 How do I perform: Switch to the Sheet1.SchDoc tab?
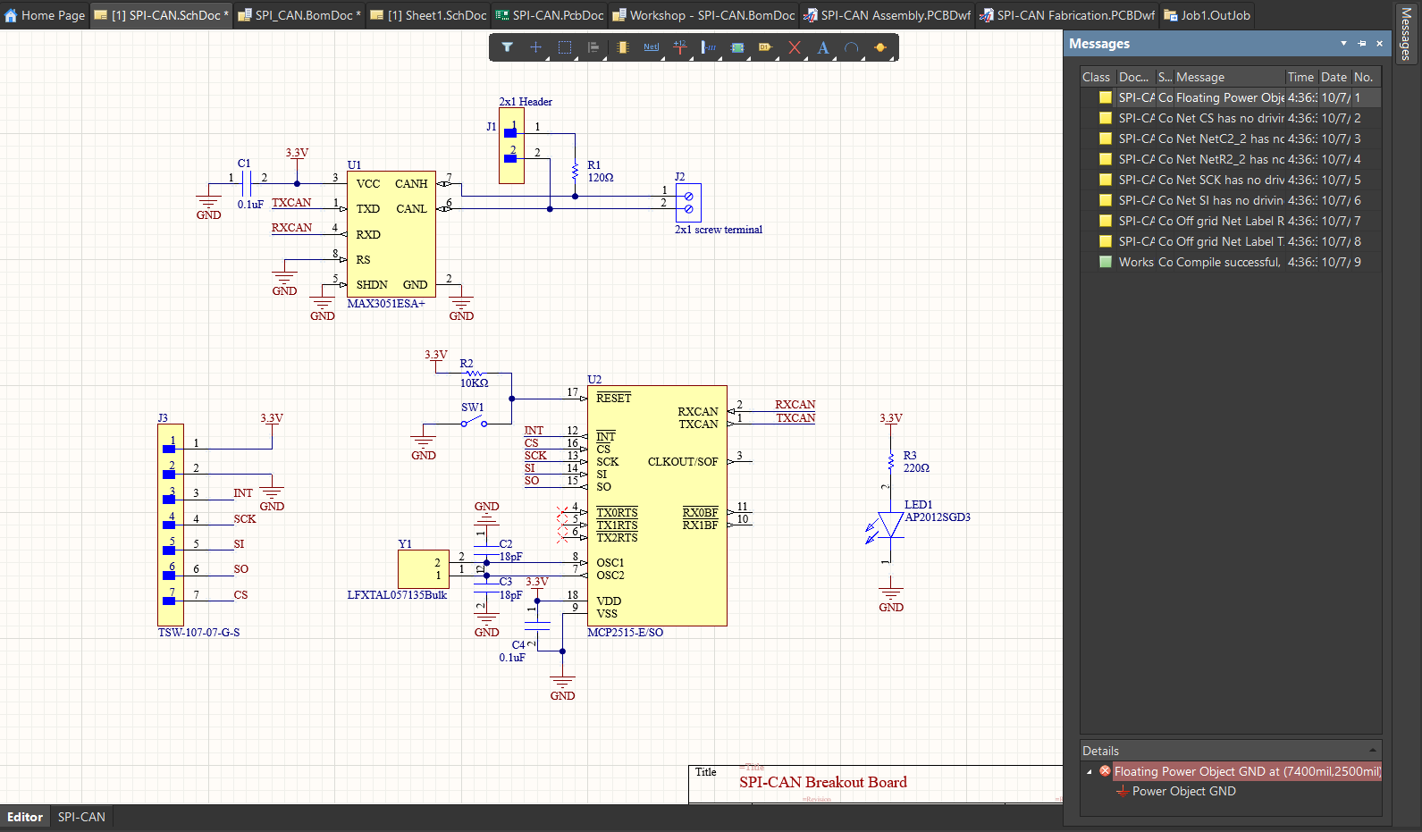click(428, 15)
